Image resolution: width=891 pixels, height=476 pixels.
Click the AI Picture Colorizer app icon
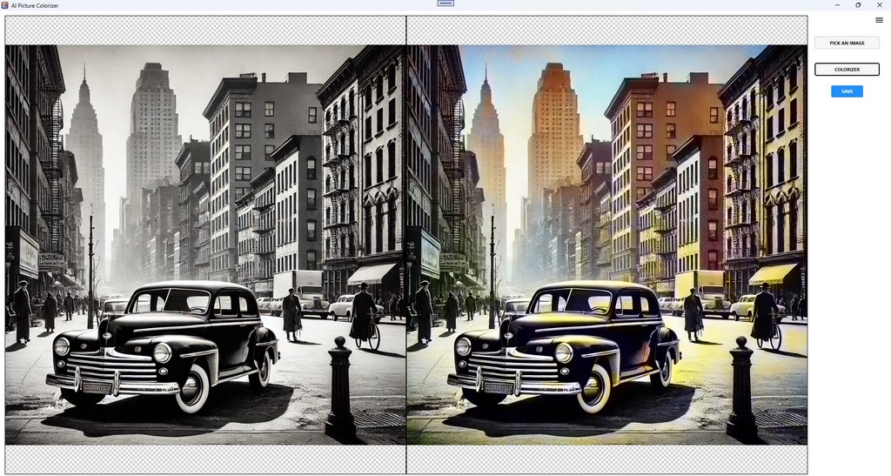5,5
